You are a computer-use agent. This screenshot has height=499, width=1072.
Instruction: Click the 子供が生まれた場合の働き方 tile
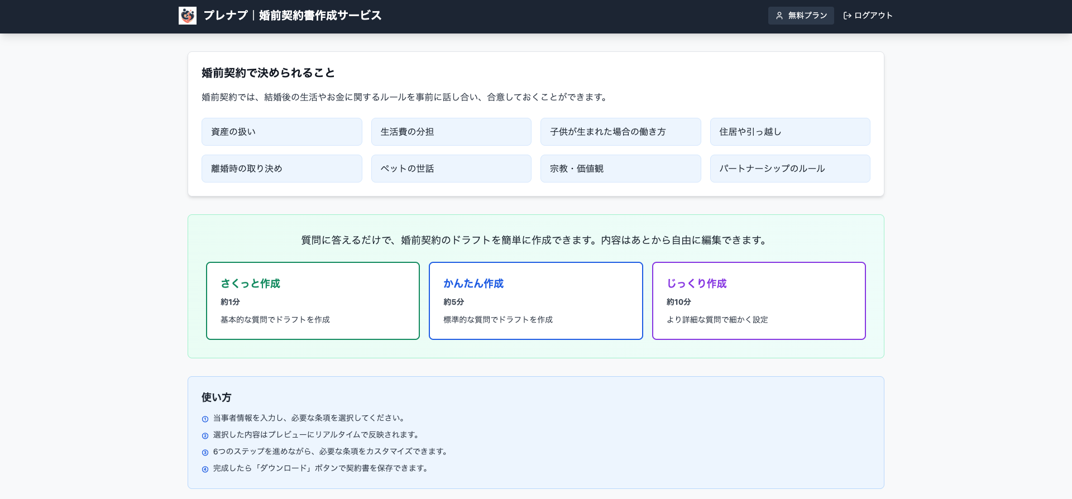pyautogui.click(x=621, y=132)
